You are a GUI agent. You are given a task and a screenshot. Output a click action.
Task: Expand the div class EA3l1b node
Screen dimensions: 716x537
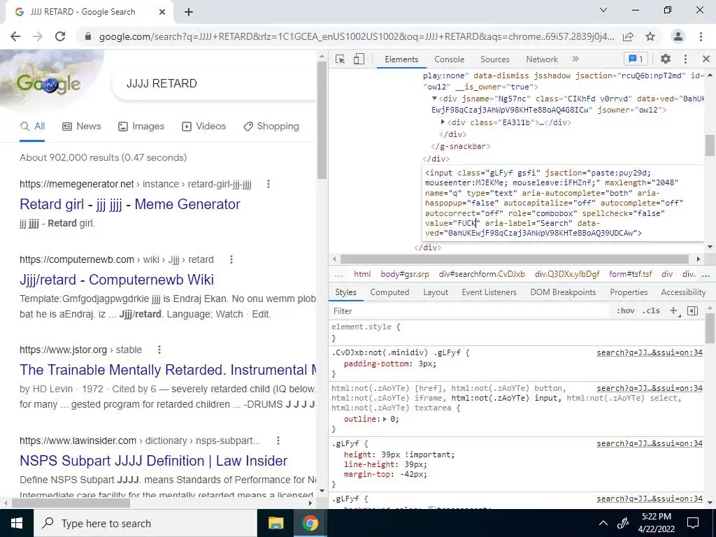click(443, 122)
